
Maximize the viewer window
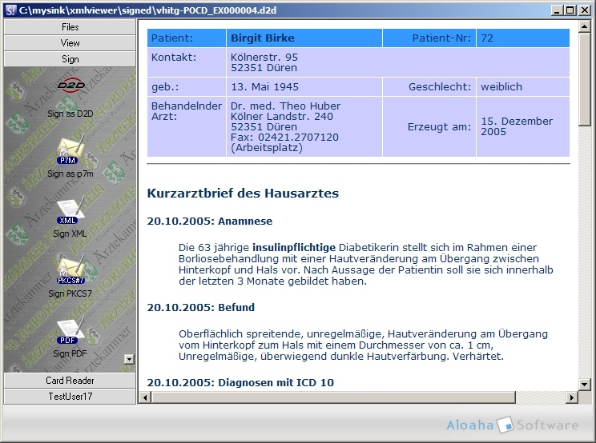pyautogui.click(x=570, y=10)
